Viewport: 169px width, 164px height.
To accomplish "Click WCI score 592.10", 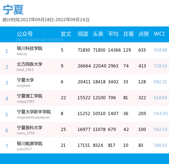I will (161, 129).
